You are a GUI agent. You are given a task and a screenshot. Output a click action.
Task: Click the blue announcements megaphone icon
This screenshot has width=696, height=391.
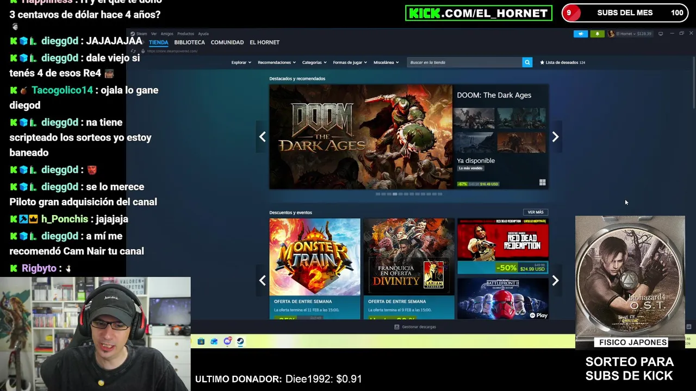pyautogui.click(x=581, y=34)
